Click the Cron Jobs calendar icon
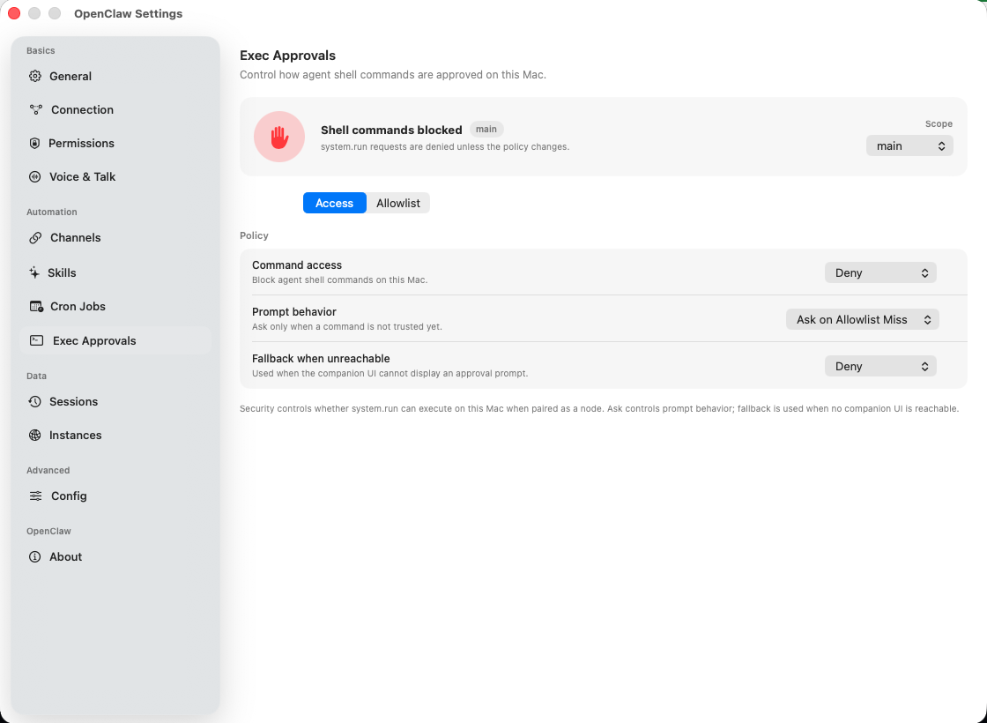The image size is (987, 723). (x=36, y=307)
